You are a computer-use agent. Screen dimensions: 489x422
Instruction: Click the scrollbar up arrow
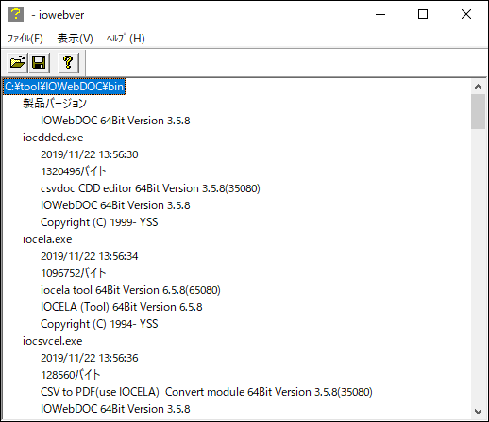pyautogui.click(x=478, y=87)
